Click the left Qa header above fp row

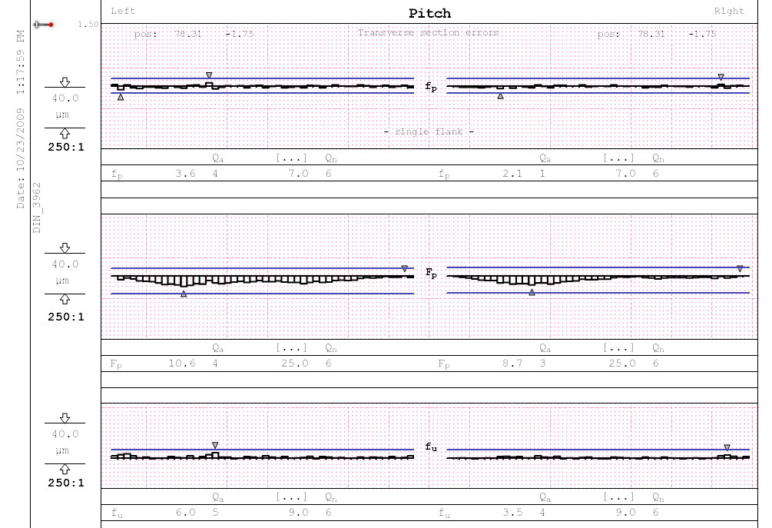pyautogui.click(x=218, y=158)
